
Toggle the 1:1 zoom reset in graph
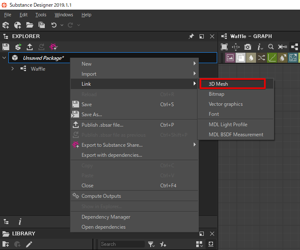point(236,47)
